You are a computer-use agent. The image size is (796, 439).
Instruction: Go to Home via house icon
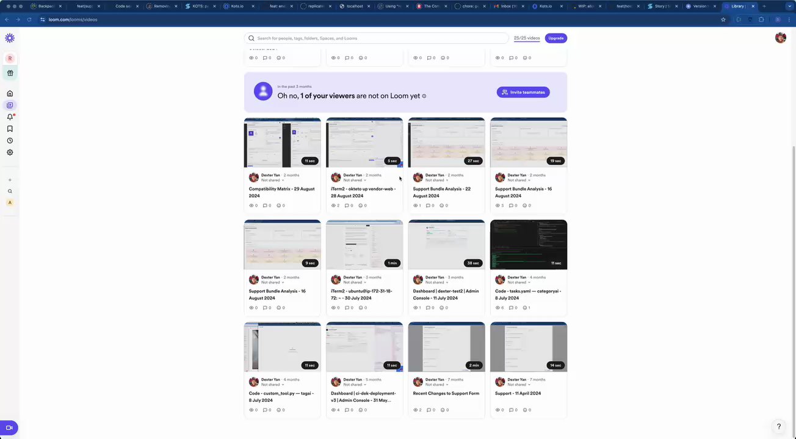[x=10, y=93]
